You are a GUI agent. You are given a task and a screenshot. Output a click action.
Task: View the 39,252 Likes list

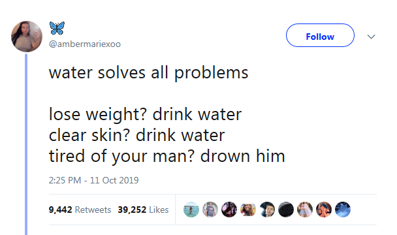[143, 210]
